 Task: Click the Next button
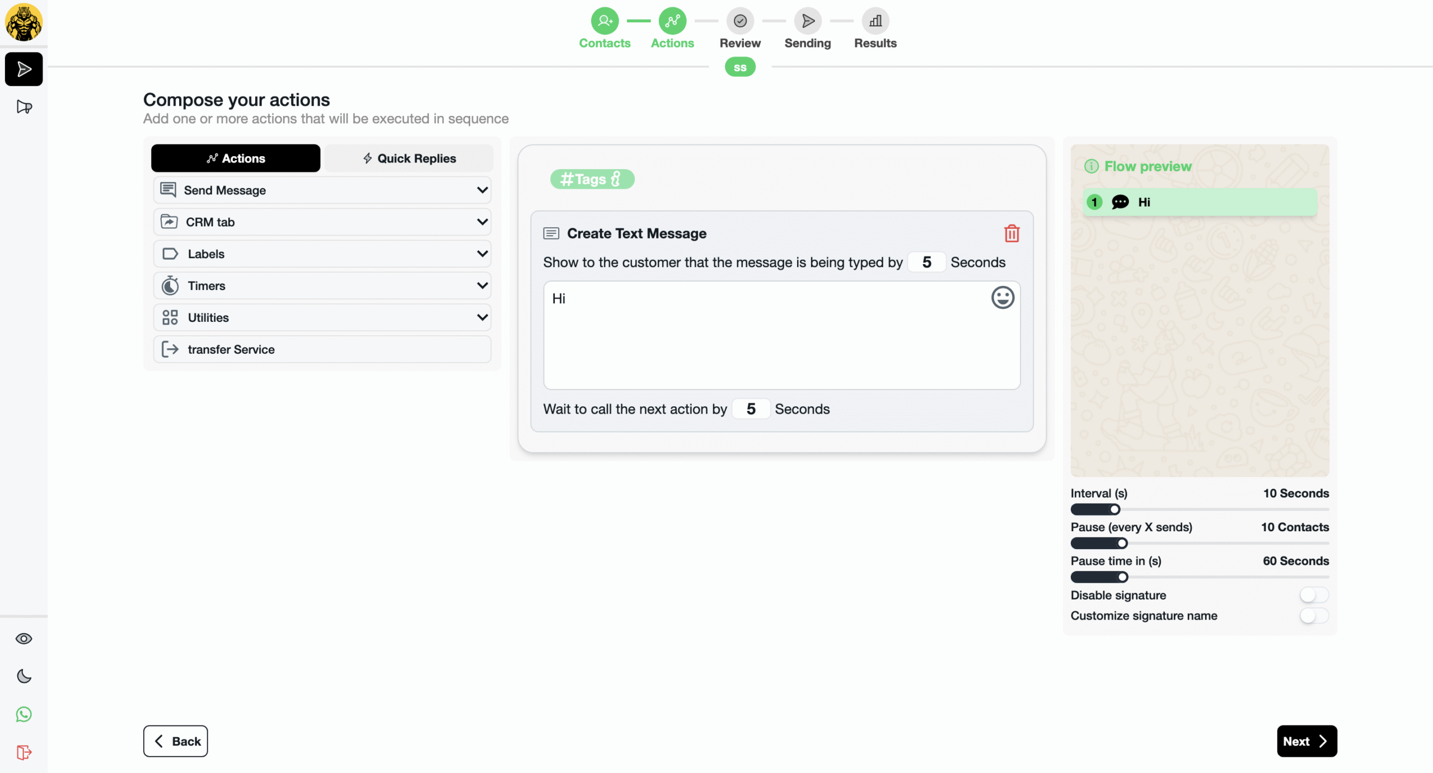pyautogui.click(x=1306, y=741)
